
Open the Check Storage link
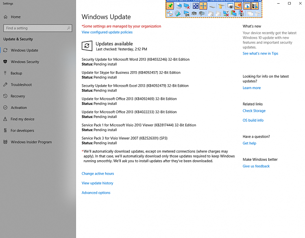254,111
